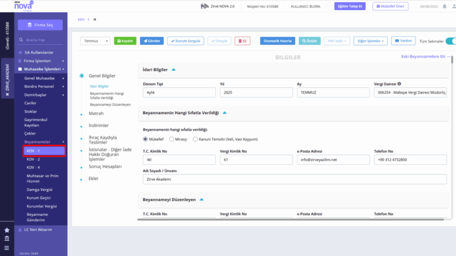Open the favorites star in left rail
Viewport: 456px width, 256px height.
point(7,230)
